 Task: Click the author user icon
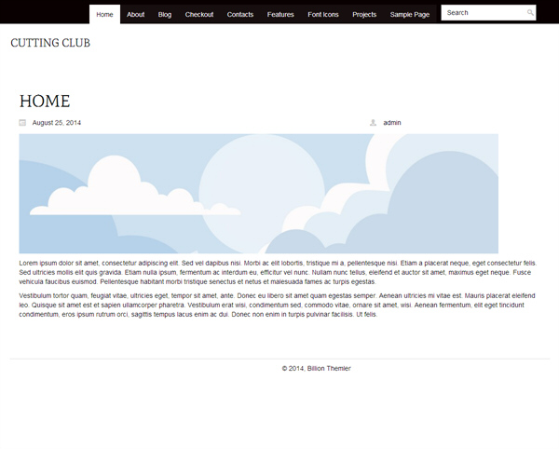point(373,123)
